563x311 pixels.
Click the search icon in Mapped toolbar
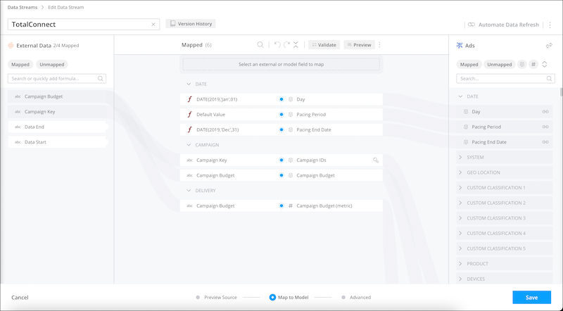(x=260, y=45)
